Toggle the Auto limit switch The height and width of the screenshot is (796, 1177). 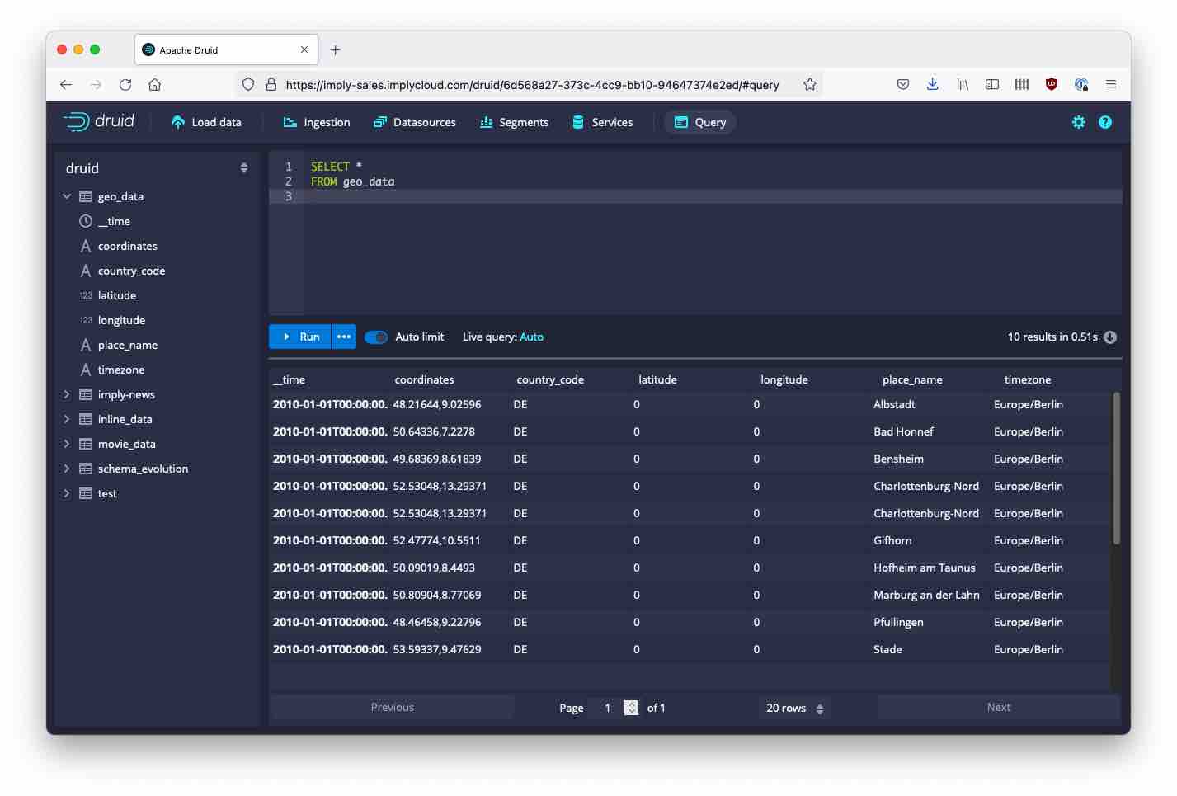tap(376, 337)
